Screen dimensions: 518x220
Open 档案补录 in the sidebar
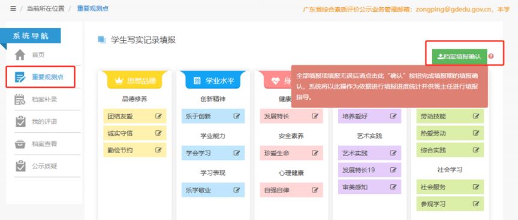(44, 99)
